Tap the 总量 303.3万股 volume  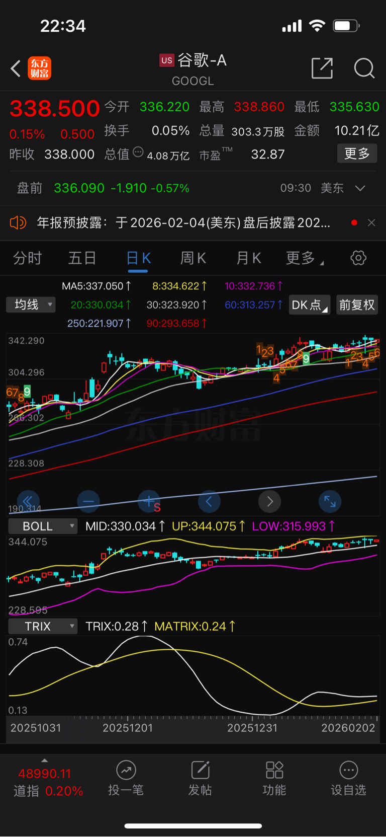tap(242, 131)
